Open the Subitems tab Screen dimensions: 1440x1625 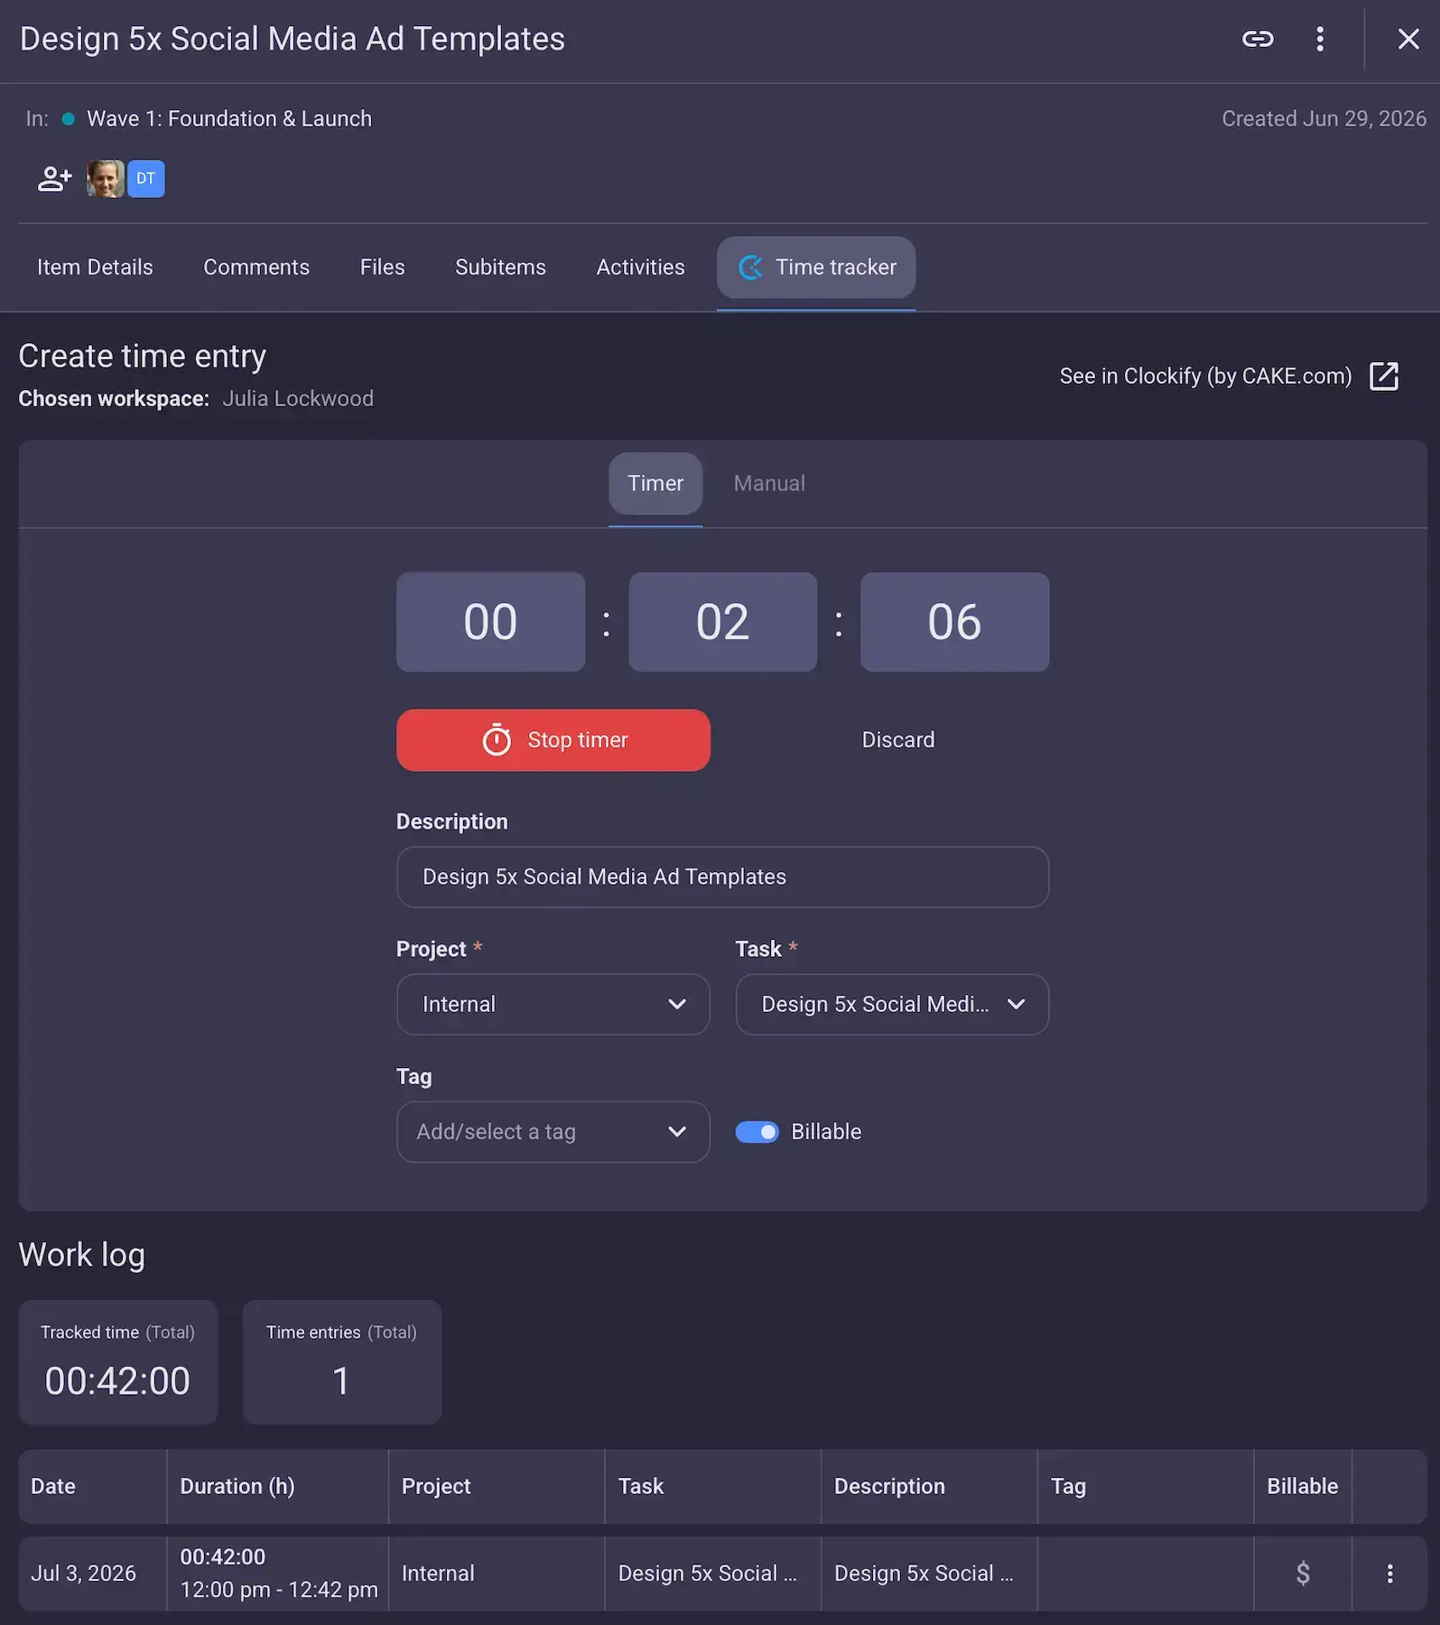(500, 267)
